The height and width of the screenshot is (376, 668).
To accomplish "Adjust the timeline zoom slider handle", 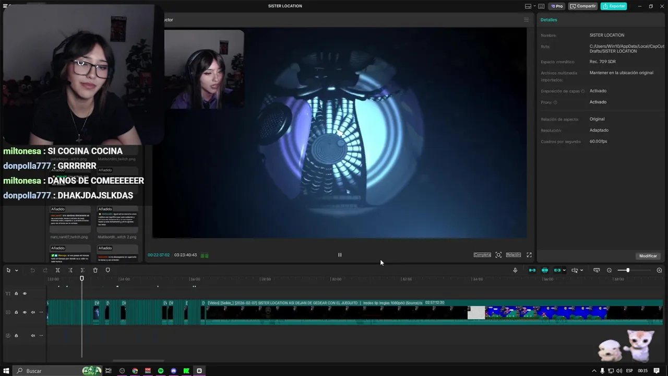I will 628,270.
